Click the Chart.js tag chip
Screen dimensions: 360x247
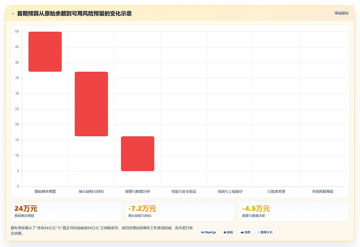(208, 232)
